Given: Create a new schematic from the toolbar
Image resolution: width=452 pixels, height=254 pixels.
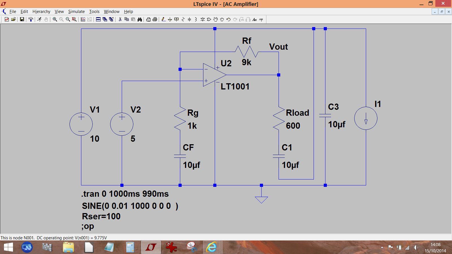Looking at the screenshot, I should click(x=6, y=19).
